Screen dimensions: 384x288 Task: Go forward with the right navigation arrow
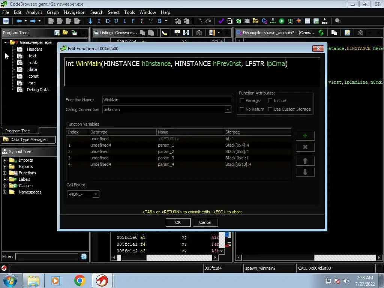point(33,21)
